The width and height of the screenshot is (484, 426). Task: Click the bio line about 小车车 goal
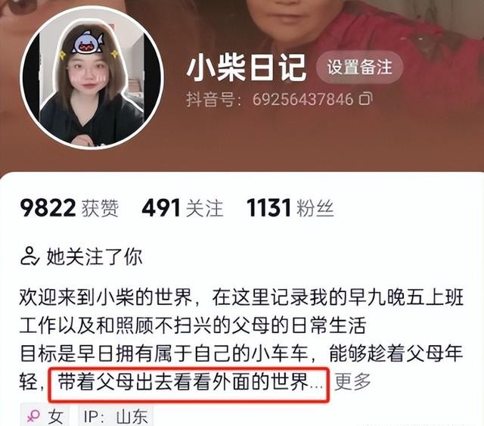(241, 353)
